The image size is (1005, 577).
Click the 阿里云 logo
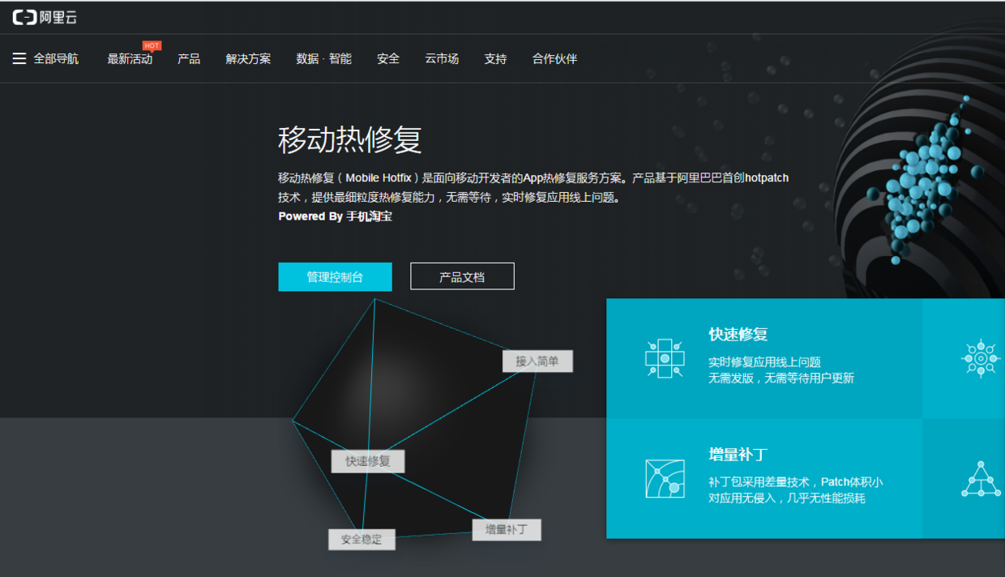coord(45,17)
